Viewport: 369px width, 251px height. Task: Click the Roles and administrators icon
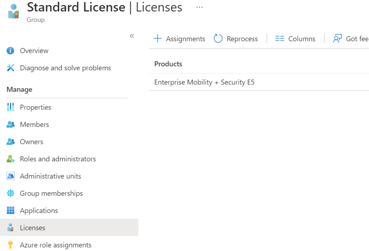pos(10,159)
